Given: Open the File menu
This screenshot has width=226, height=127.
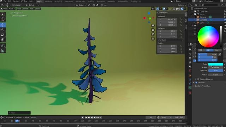Looking at the screenshot, I should 5,1.
